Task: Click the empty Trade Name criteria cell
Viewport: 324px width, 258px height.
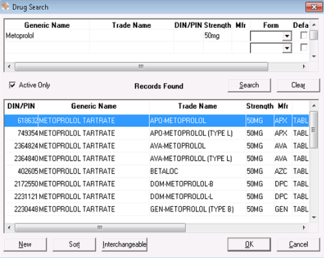Action: coord(132,36)
